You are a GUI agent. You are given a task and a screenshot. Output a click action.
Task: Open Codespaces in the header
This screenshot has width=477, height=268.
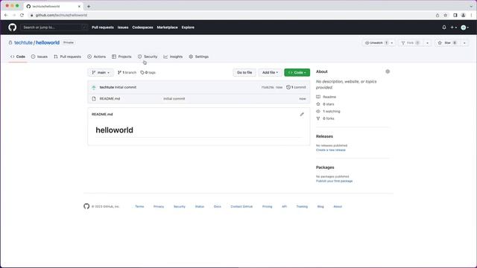pos(142,28)
